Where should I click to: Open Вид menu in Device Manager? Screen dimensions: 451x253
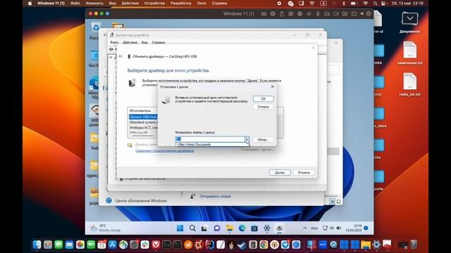click(144, 42)
